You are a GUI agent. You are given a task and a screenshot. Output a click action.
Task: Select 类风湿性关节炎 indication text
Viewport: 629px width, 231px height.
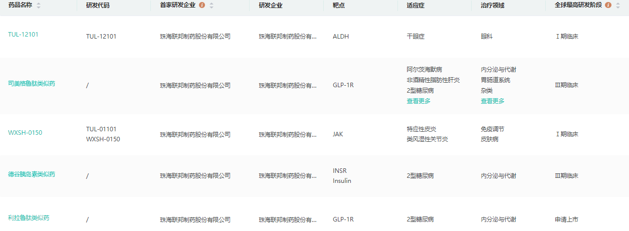[428, 139]
